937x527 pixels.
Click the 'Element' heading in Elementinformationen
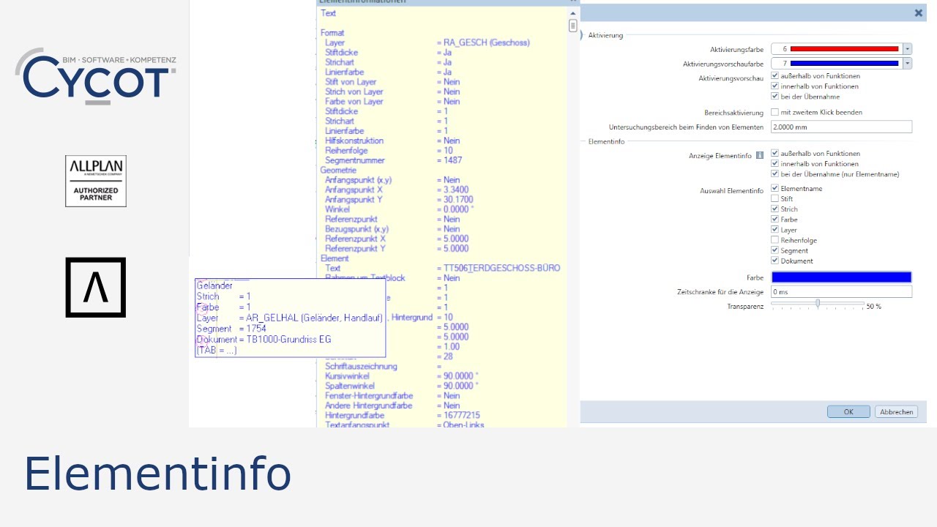tap(335, 258)
